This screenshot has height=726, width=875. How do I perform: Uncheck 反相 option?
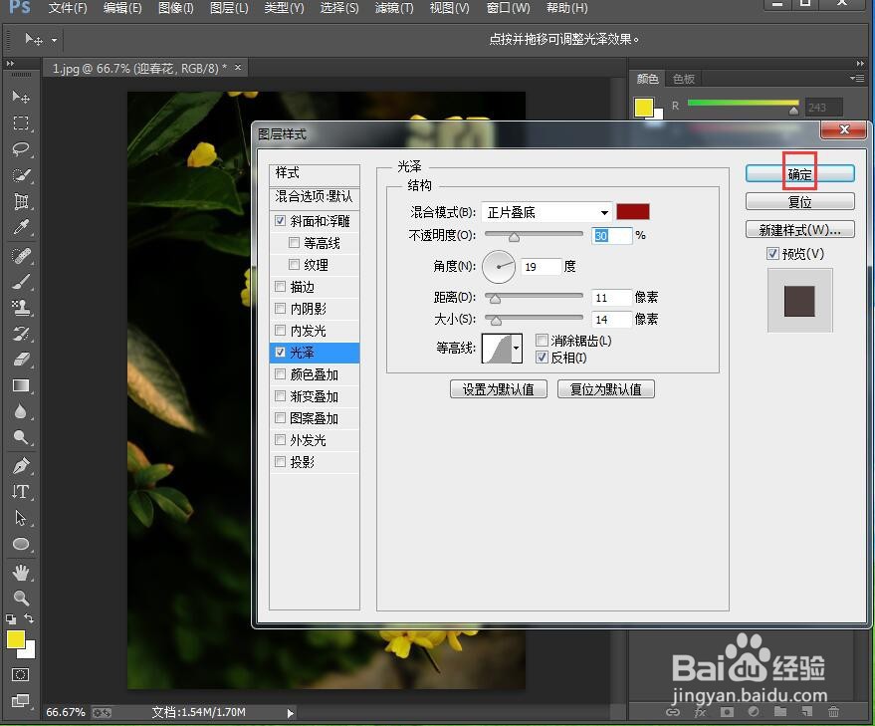[542, 358]
